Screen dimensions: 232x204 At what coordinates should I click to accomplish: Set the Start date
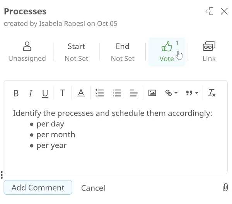77,52
